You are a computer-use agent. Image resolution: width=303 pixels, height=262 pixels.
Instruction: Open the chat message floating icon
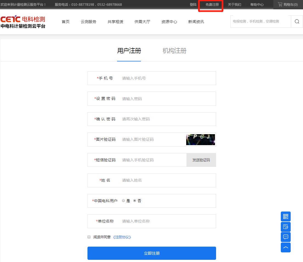click(x=285, y=237)
